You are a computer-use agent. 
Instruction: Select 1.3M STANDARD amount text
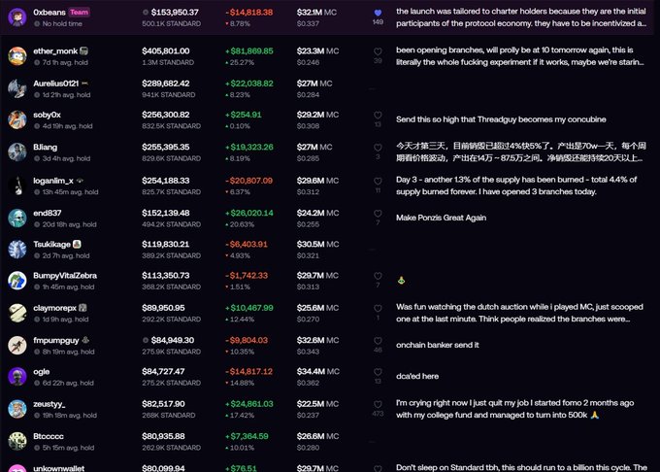pos(168,62)
